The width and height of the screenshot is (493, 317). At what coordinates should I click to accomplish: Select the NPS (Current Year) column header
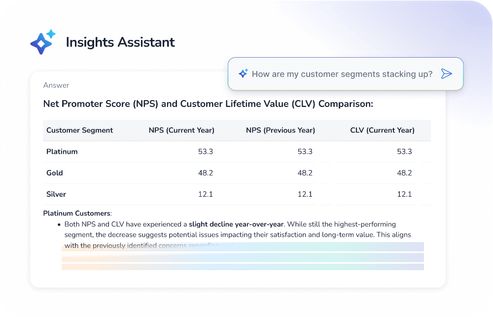tap(181, 131)
